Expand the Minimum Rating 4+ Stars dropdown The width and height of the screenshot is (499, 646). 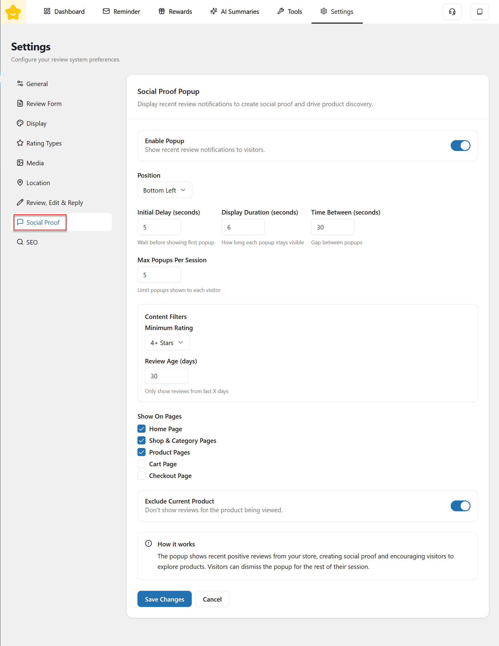167,343
